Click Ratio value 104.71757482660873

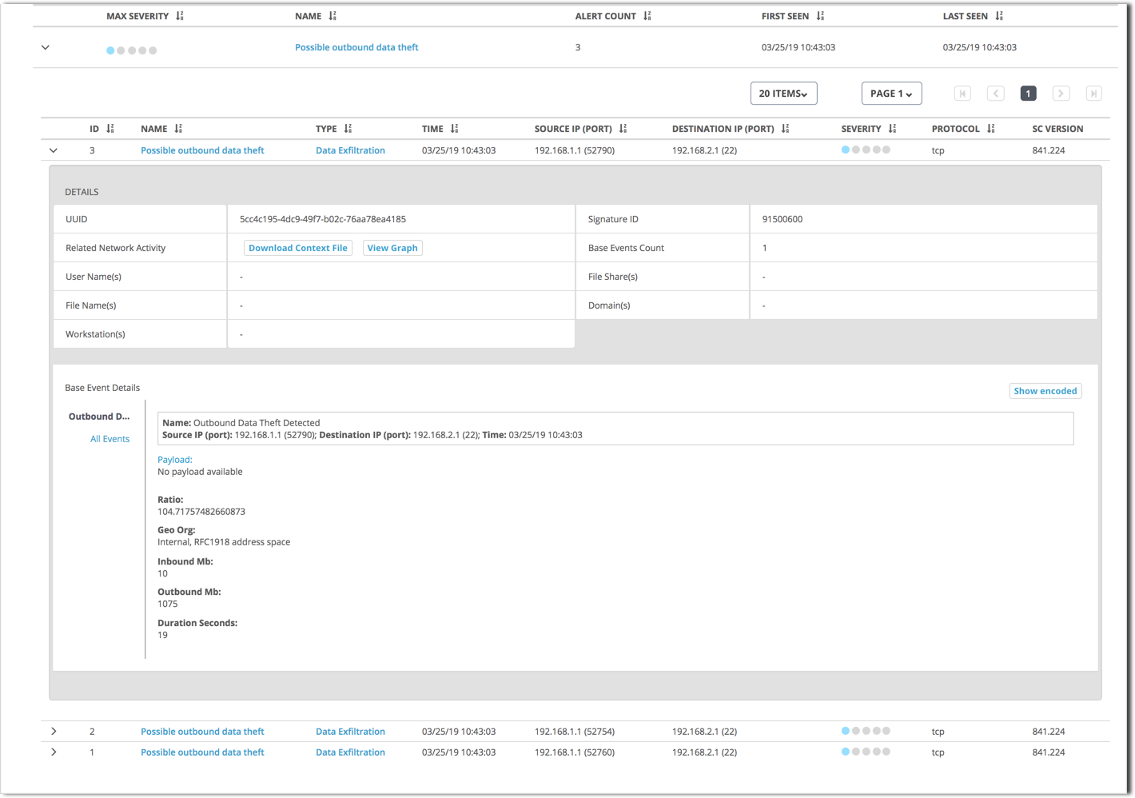201,512
